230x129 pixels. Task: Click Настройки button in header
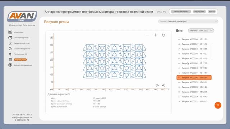[199, 11]
